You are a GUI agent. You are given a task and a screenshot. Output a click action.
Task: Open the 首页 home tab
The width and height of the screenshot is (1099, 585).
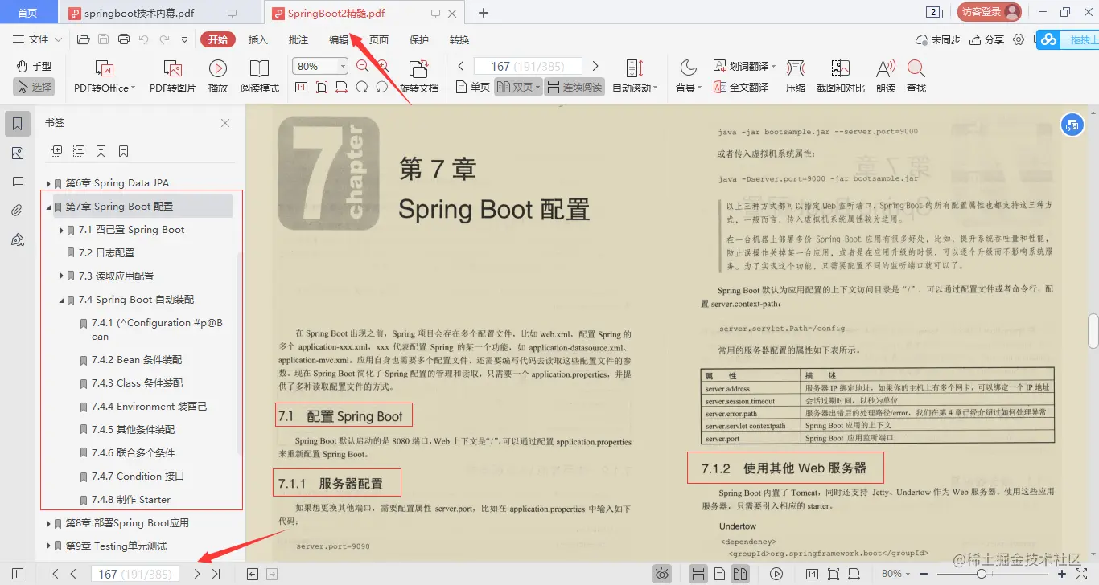[x=28, y=13]
